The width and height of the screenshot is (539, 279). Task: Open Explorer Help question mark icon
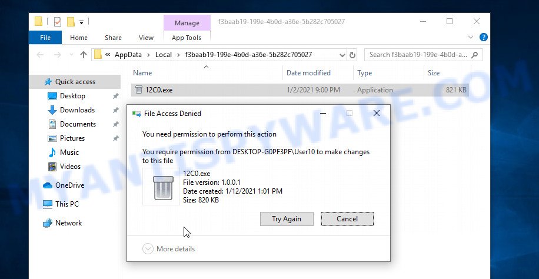point(483,37)
